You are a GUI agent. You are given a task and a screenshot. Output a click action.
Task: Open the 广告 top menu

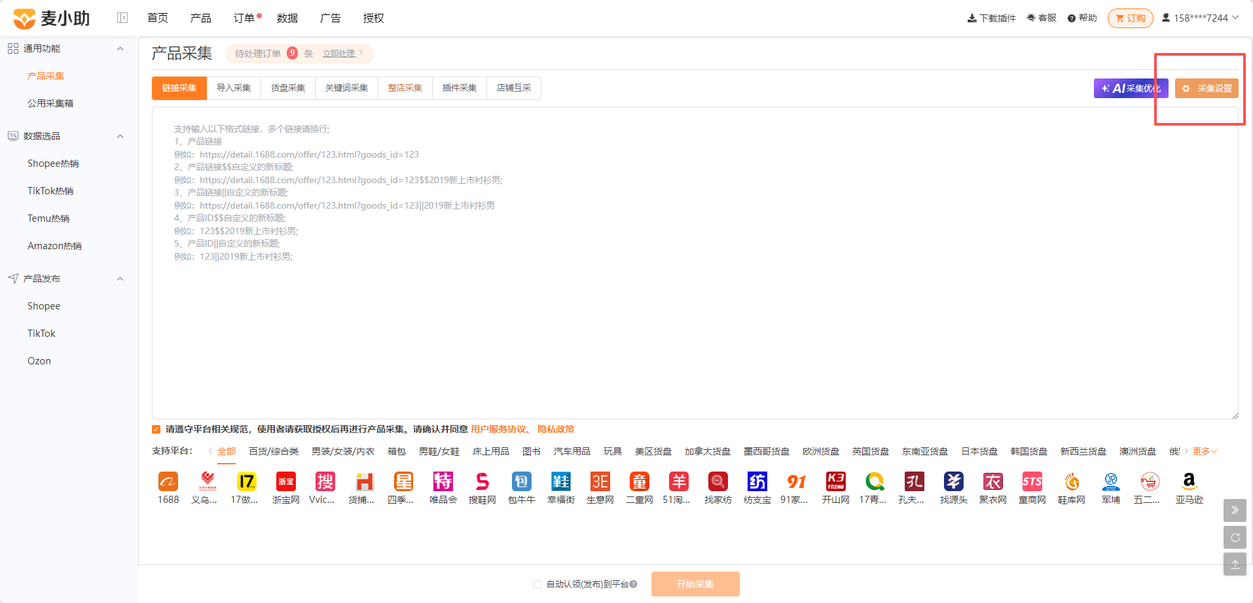331,18
